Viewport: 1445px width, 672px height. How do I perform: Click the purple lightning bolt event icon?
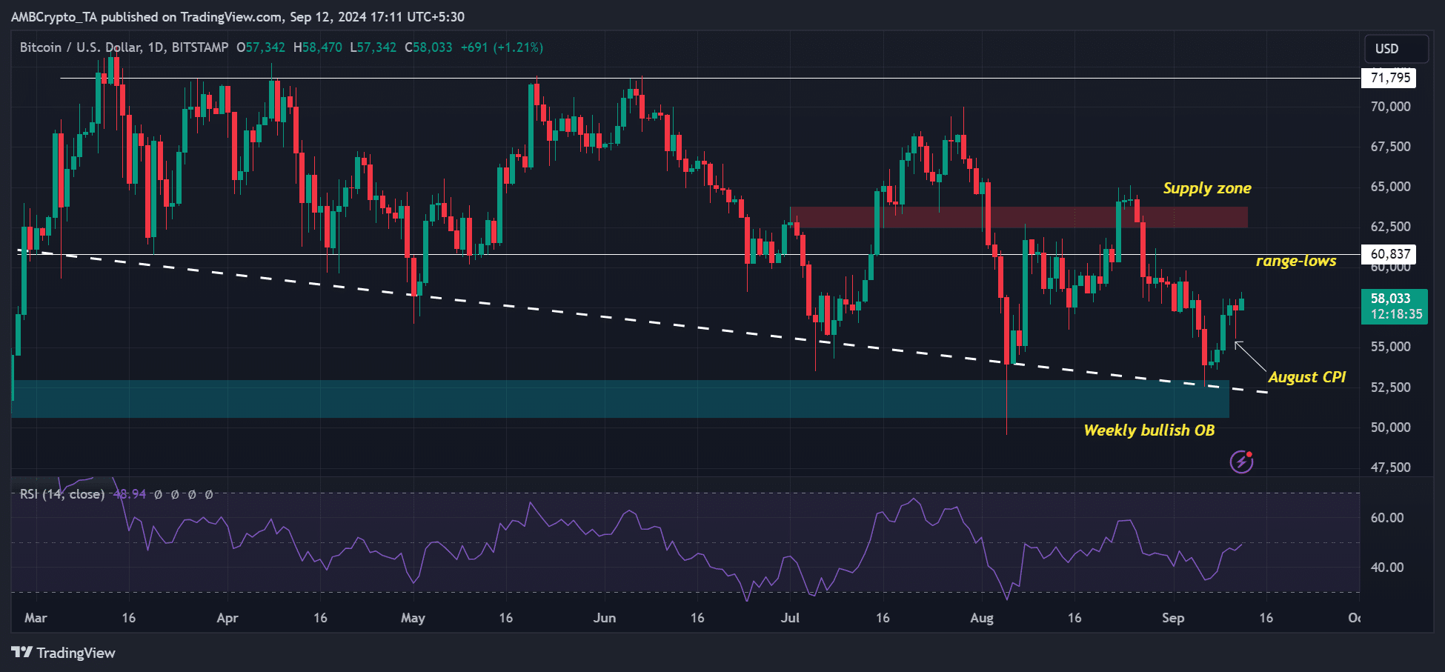click(1242, 462)
